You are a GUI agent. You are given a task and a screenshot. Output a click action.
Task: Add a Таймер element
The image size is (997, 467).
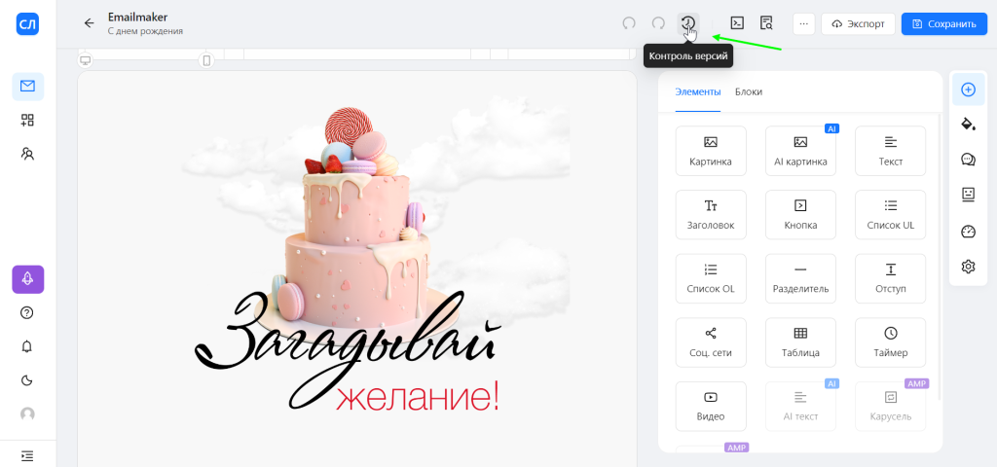891,342
